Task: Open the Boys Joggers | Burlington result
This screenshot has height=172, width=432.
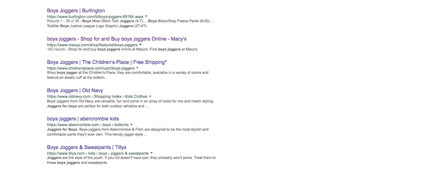Action: (x=76, y=11)
